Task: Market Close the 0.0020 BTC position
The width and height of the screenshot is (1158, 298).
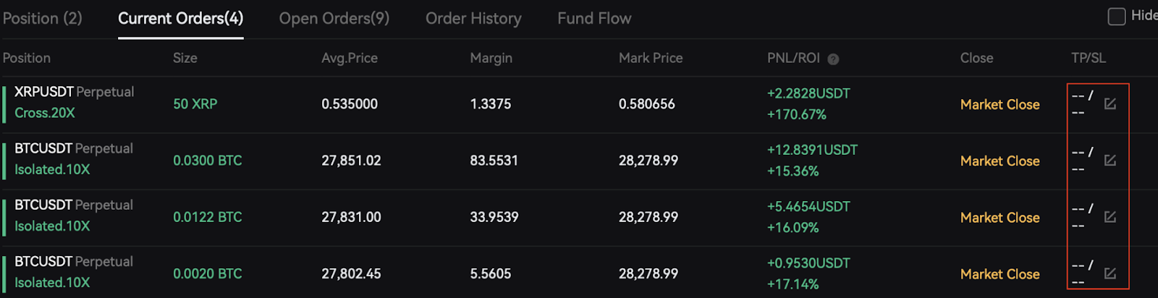Action: pyautogui.click(x=999, y=274)
